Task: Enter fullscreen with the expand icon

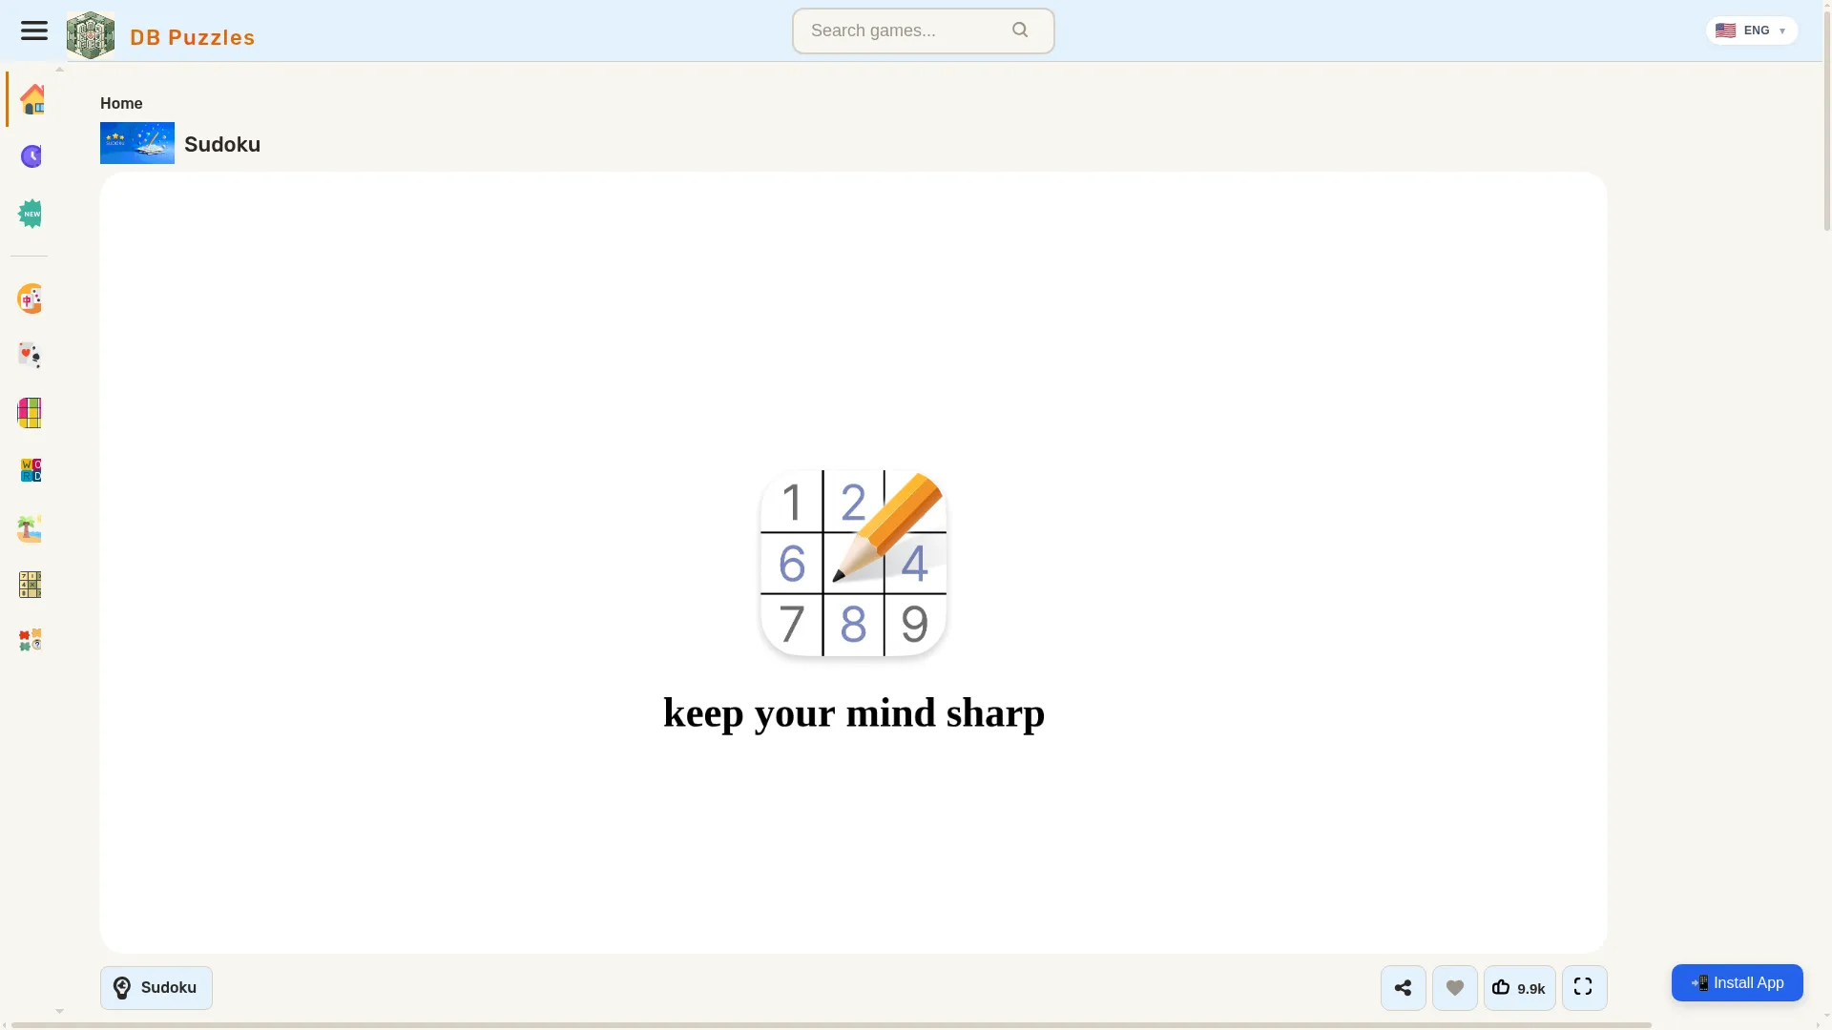Action: (x=1584, y=988)
